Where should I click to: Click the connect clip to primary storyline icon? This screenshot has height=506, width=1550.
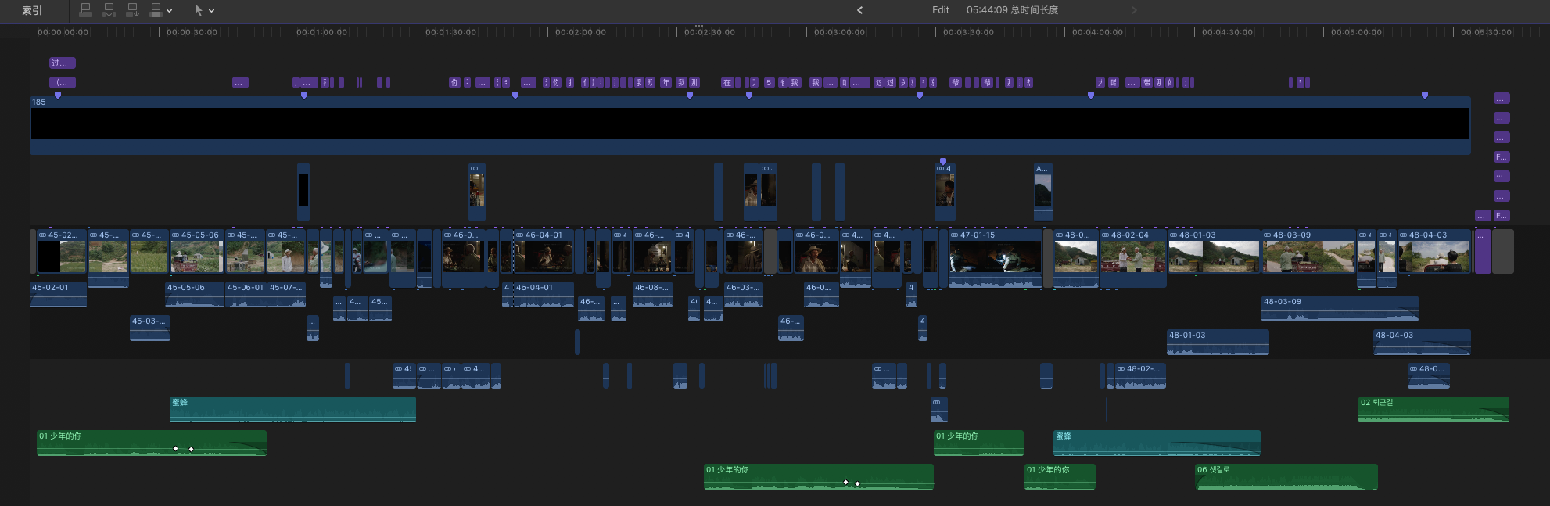86,10
